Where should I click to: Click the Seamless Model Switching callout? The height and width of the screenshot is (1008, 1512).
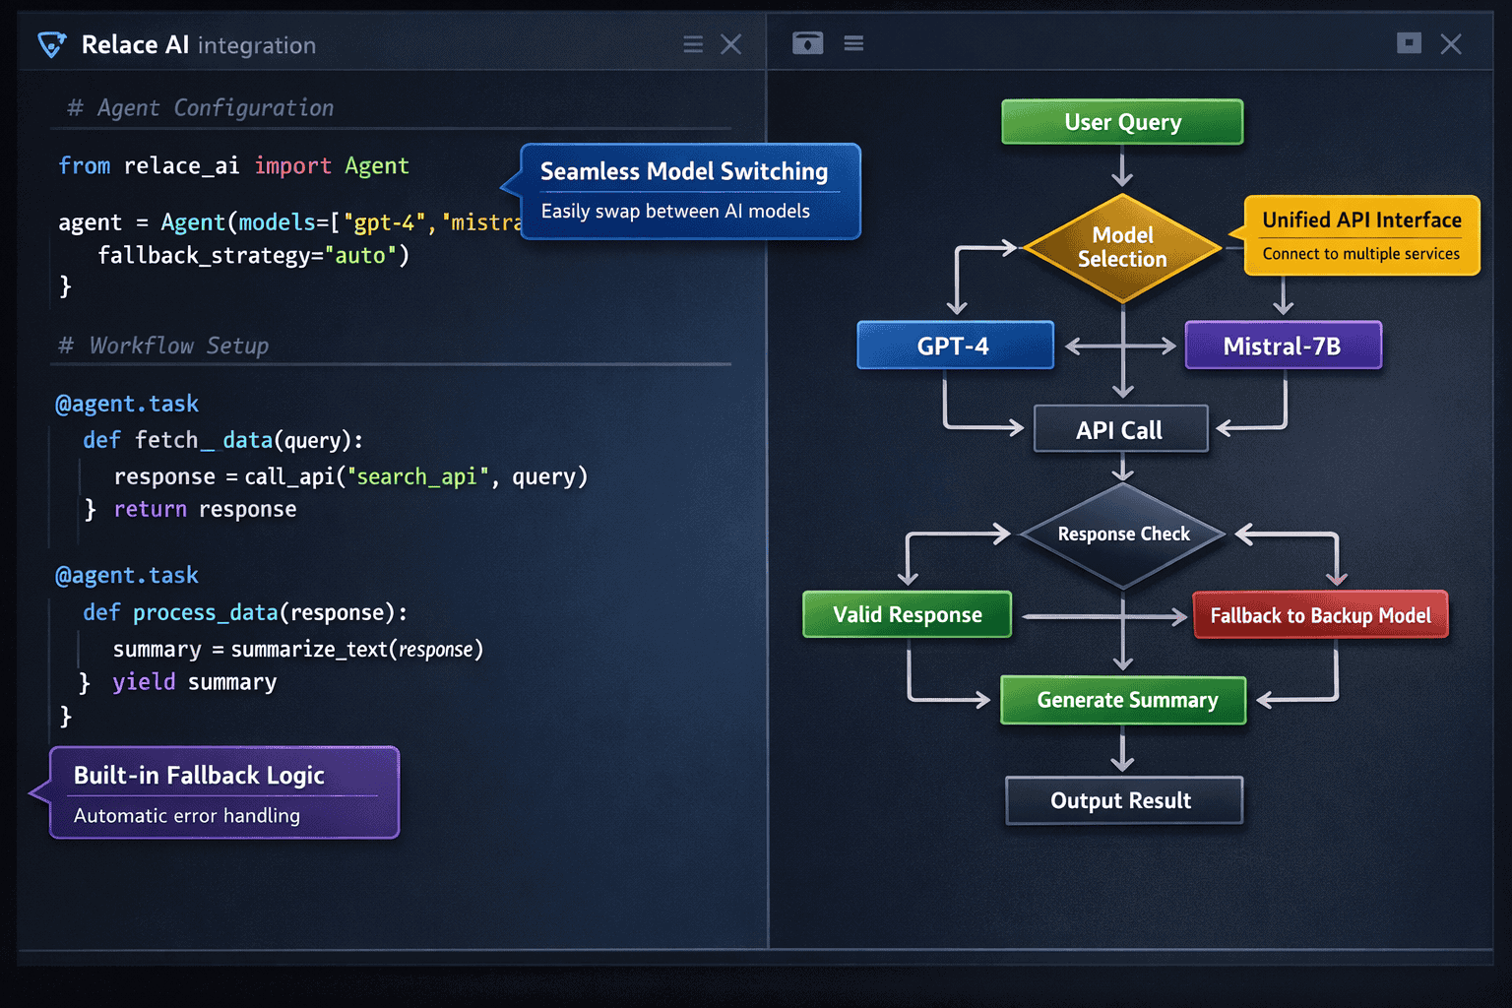coord(689,191)
